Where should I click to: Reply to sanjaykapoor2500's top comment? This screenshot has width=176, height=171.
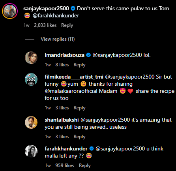point(67,25)
